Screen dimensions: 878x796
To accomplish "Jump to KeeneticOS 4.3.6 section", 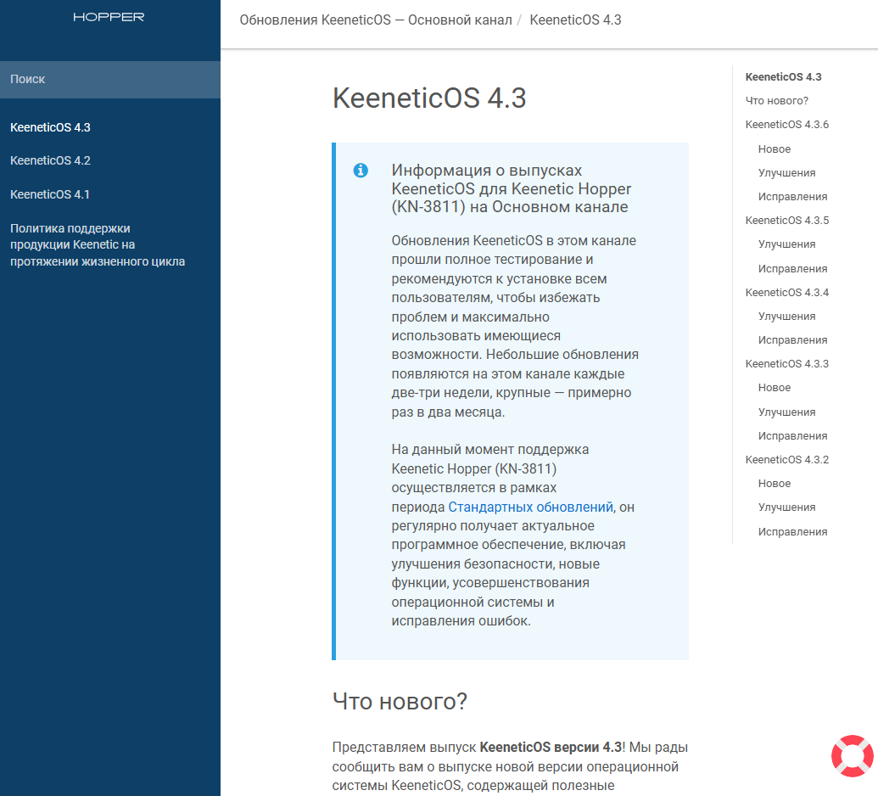I will (786, 125).
